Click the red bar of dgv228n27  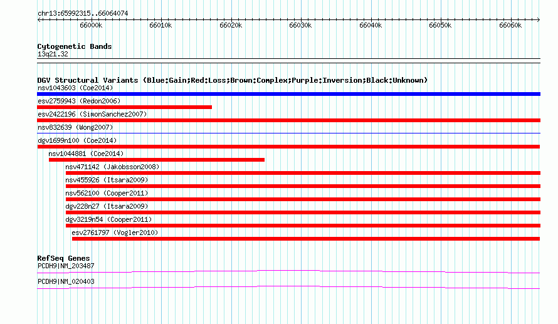click(303, 212)
